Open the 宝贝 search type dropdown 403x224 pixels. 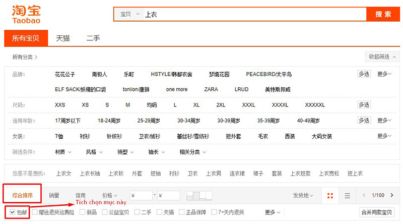tap(128, 15)
